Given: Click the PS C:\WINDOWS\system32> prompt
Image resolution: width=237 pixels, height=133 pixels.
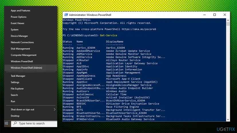Looking at the screenshot, I should point(80,35).
